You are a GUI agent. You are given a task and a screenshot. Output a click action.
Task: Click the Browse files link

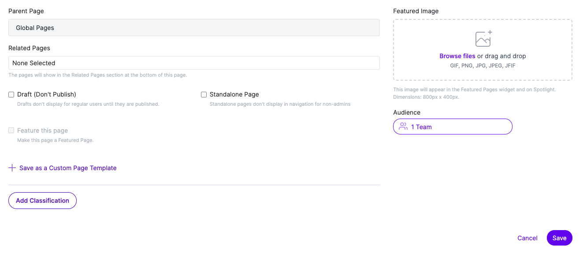tap(457, 56)
